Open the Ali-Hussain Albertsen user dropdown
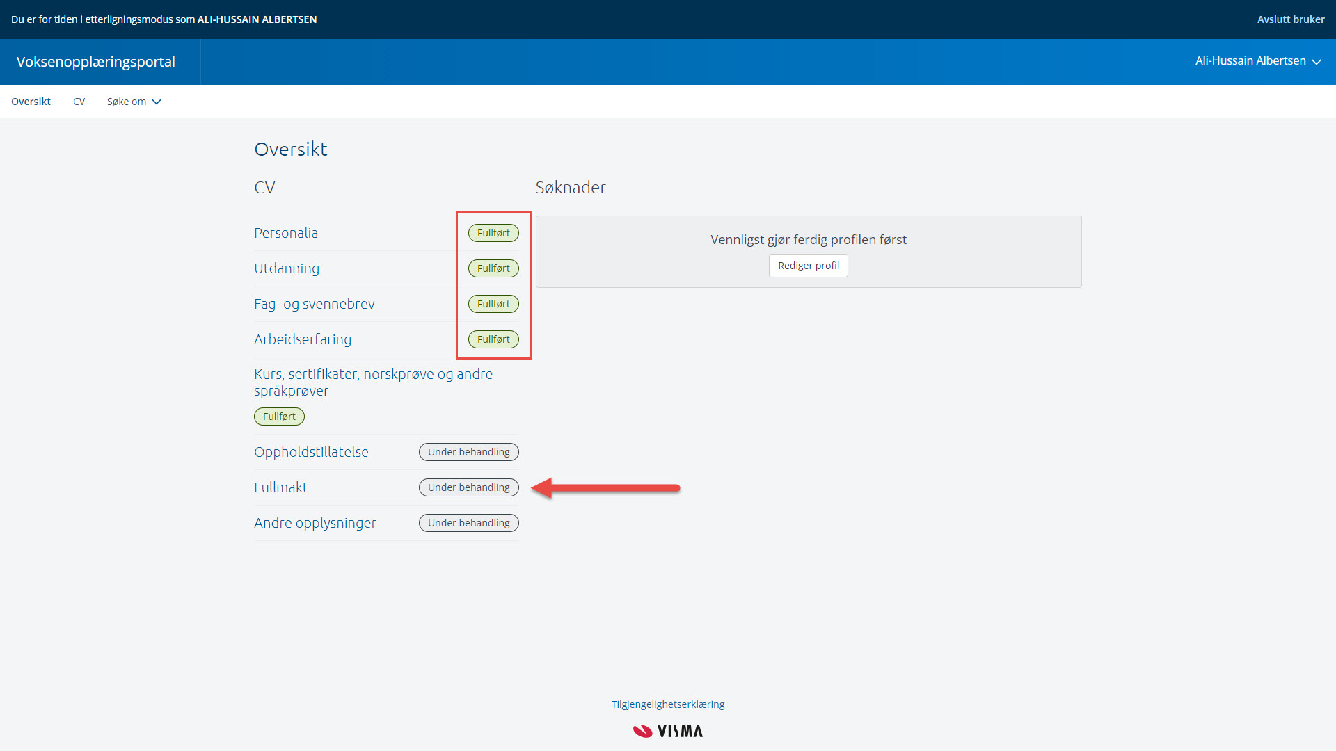1336x751 pixels. click(1258, 61)
